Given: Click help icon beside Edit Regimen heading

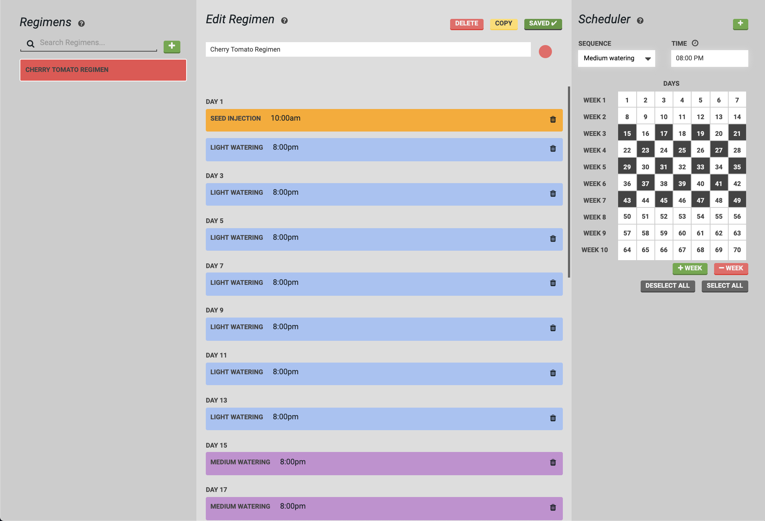Looking at the screenshot, I should tap(284, 21).
